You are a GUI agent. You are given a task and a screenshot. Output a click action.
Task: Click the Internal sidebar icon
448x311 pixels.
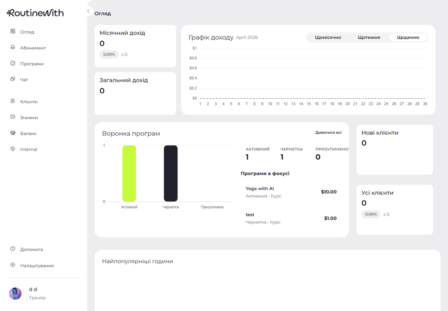coord(12,148)
